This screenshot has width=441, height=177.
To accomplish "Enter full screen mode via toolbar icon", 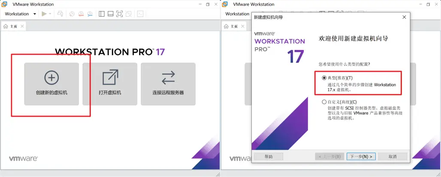I will pyautogui.click(x=119, y=14).
